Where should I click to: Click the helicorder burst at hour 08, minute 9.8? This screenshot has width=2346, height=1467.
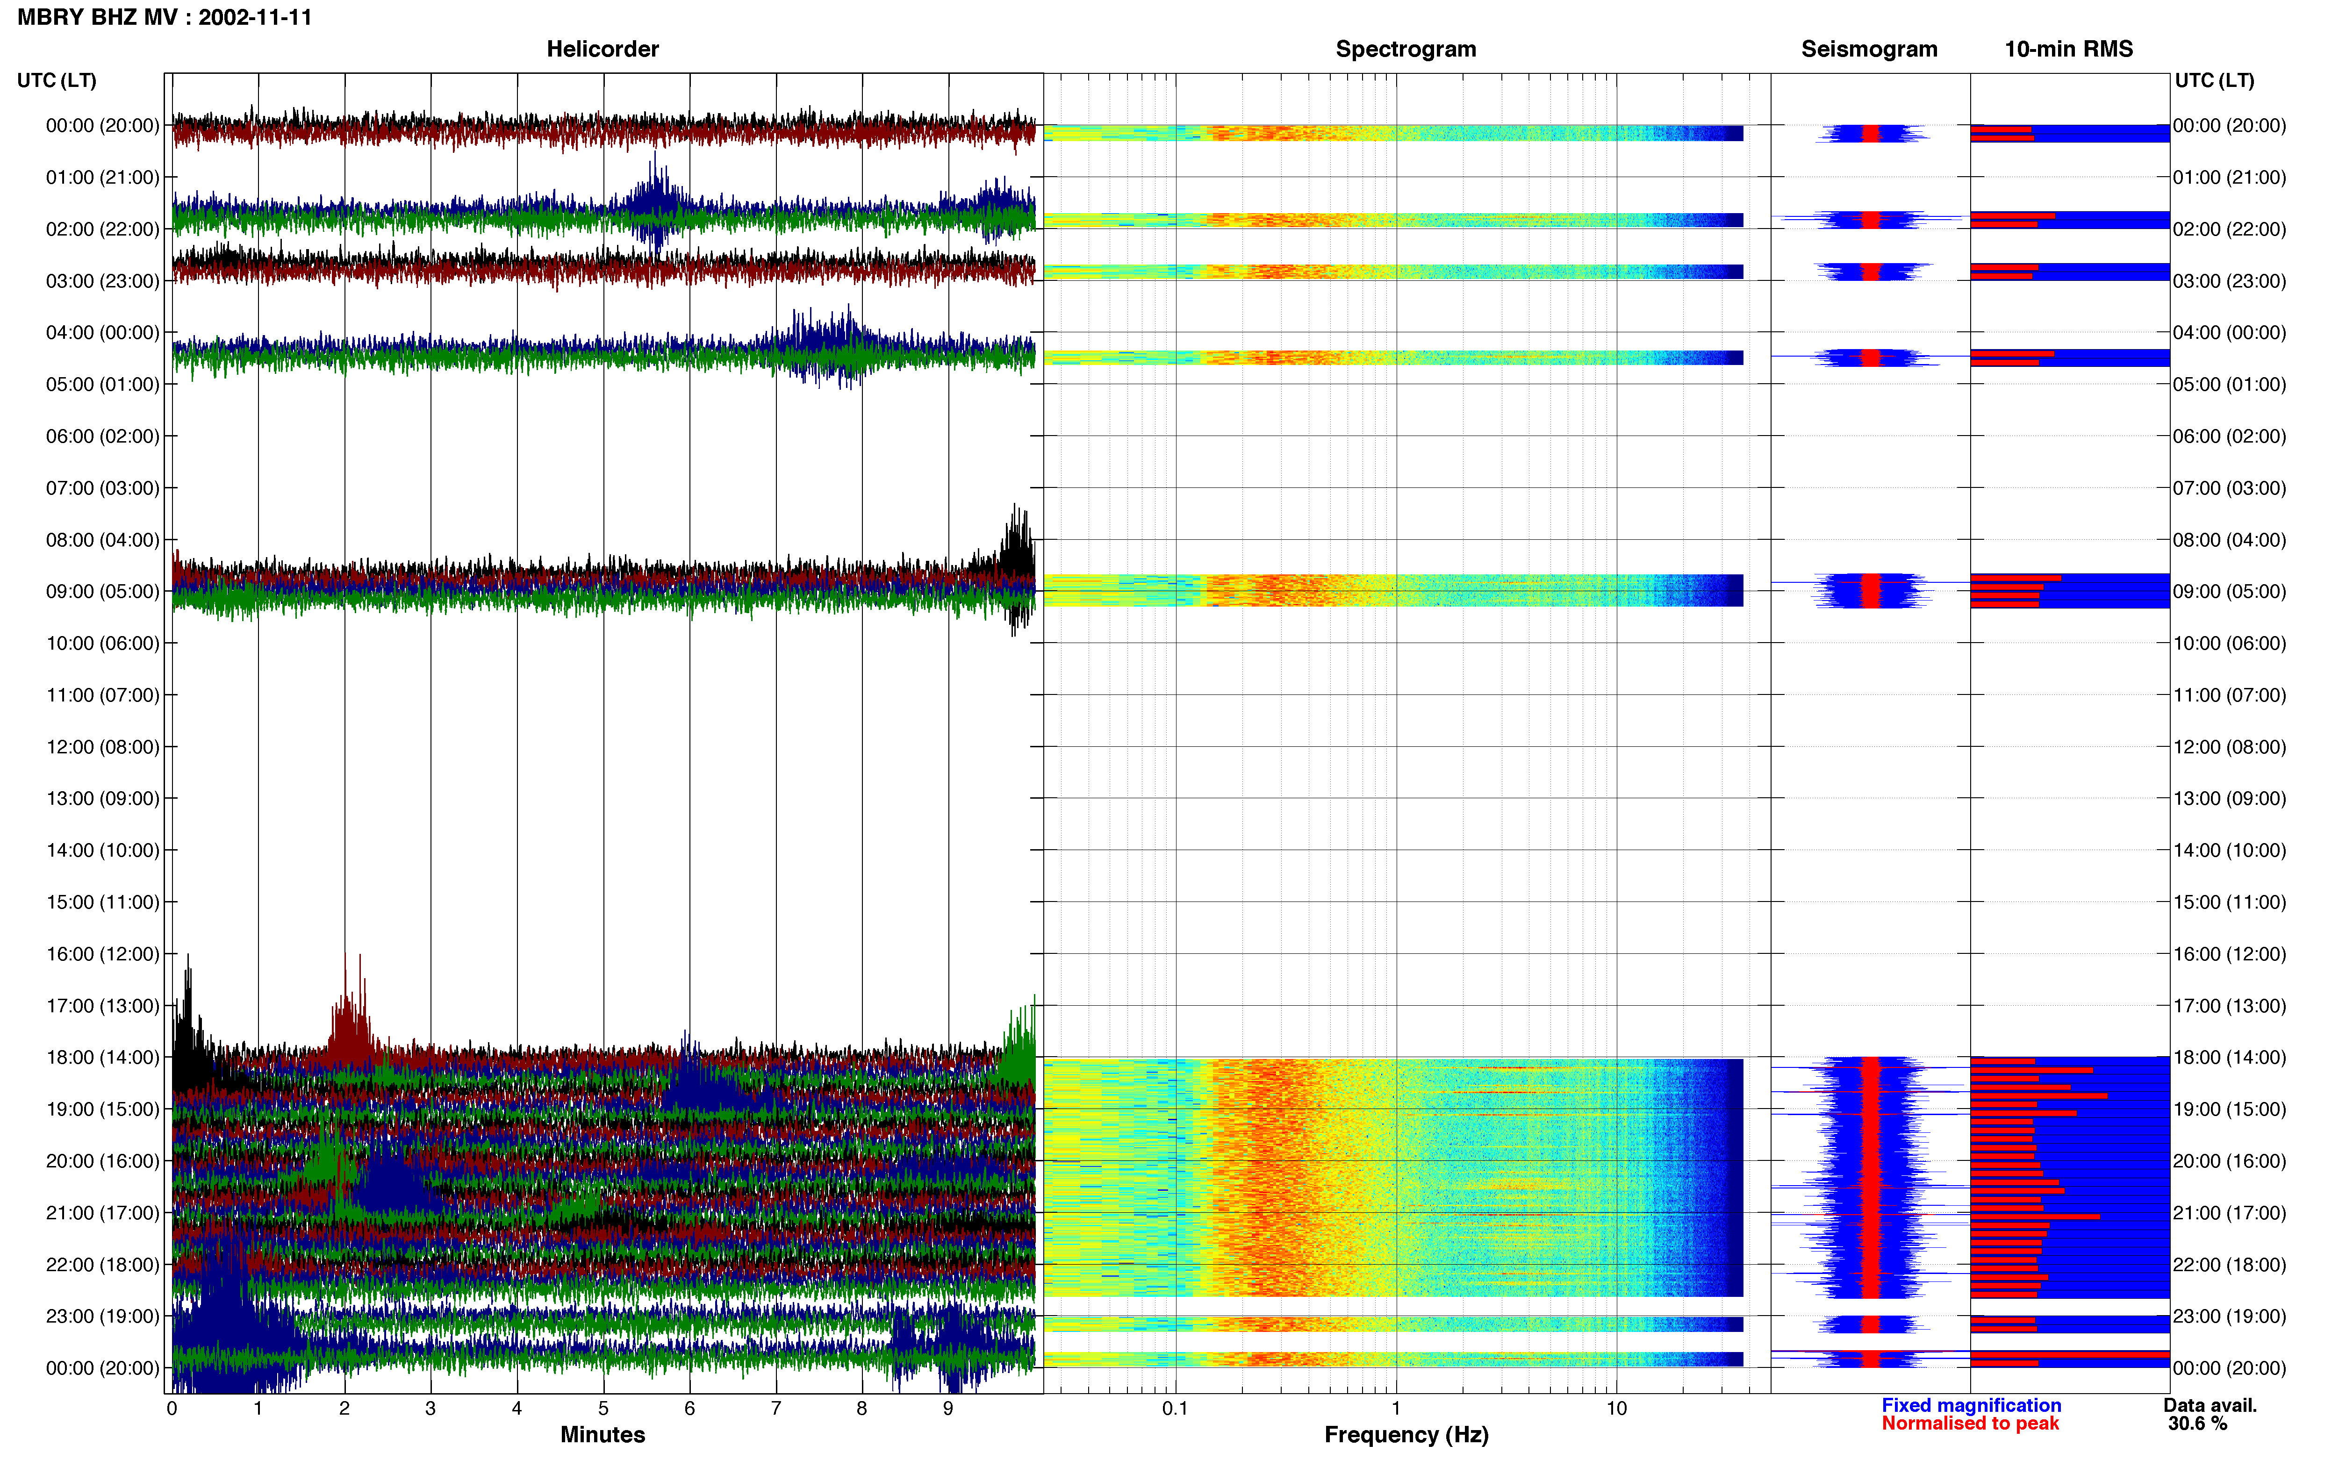point(1017,567)
